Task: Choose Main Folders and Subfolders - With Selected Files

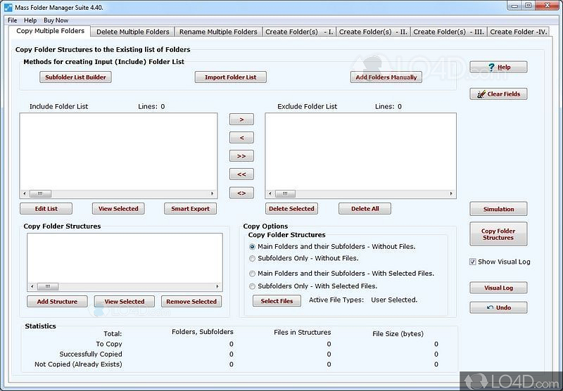Action: [x=253, y=274]
